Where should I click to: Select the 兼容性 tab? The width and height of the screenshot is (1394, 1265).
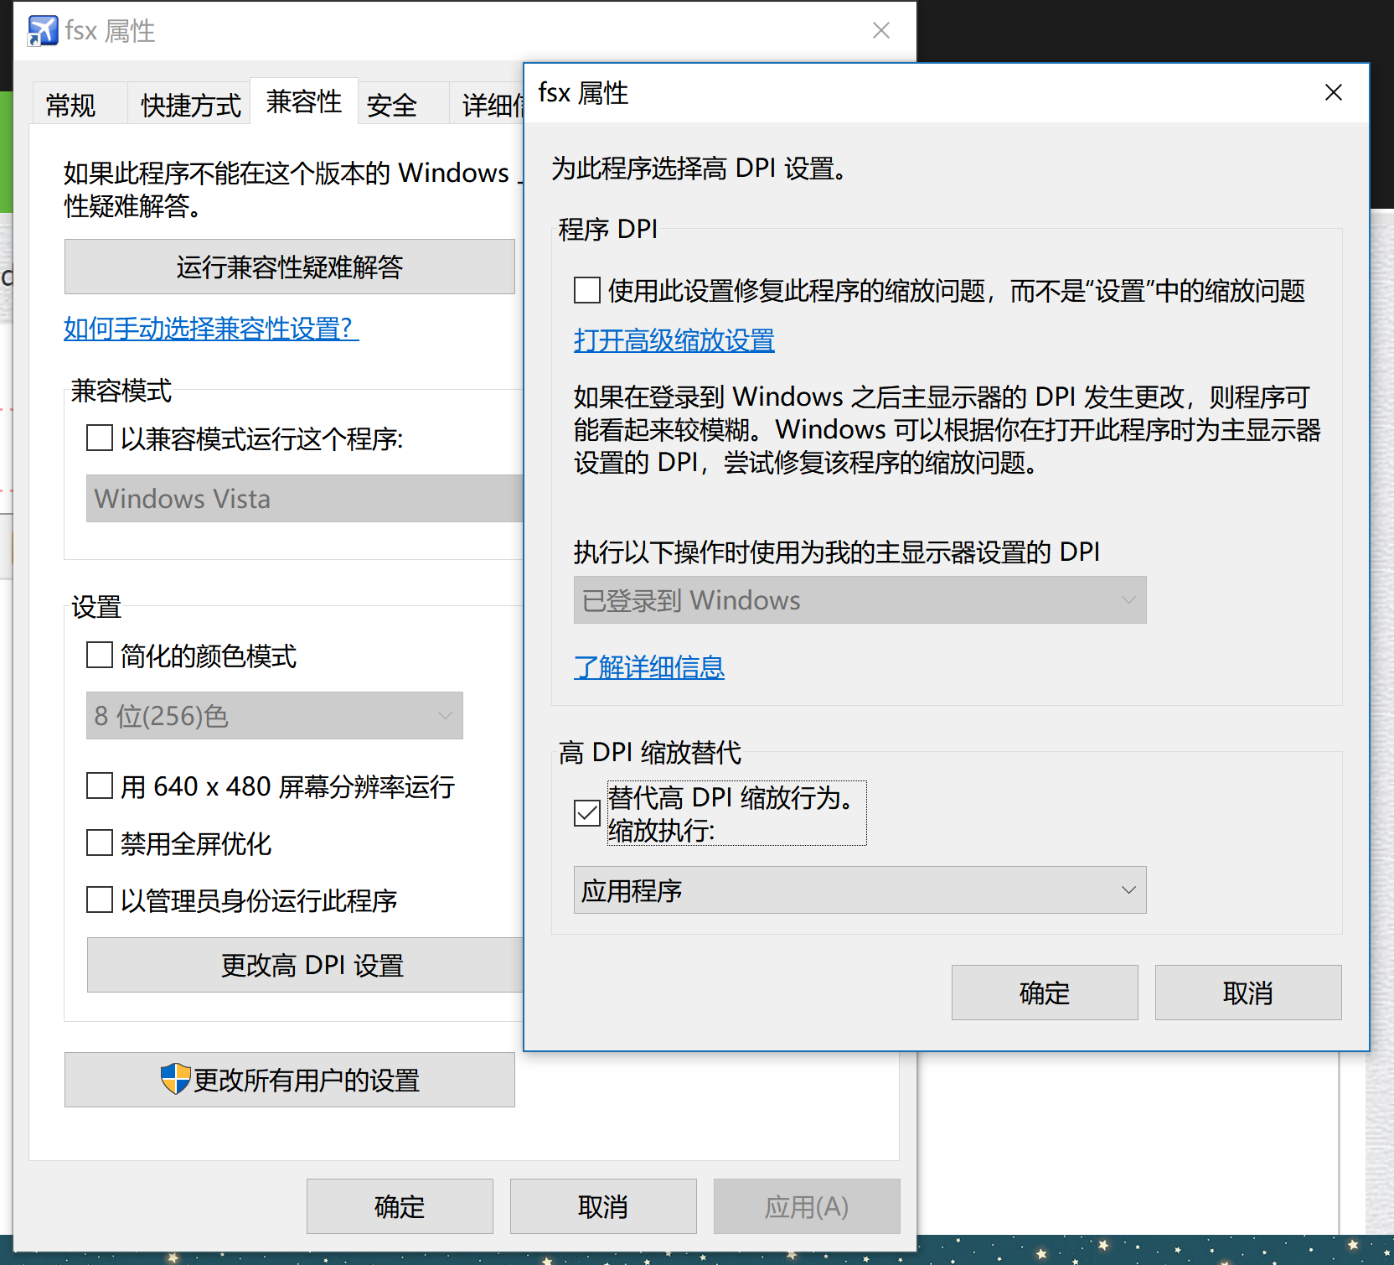[x=304, y=101]
